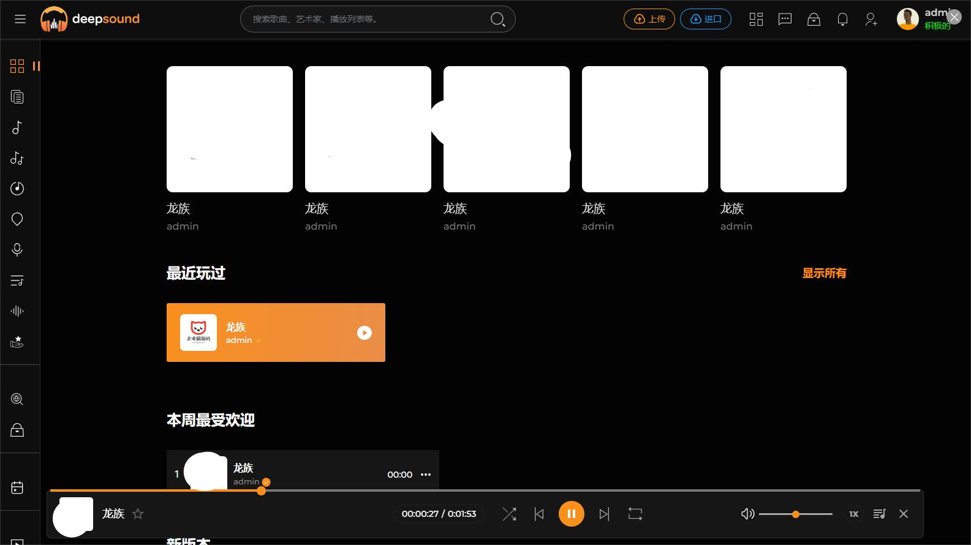Open the admin dropdown chevron on orange card

click(259, 340)
